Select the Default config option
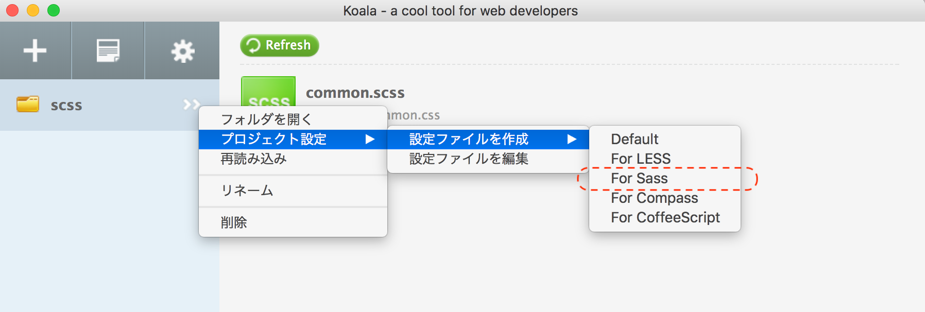 tap(635, 140)
